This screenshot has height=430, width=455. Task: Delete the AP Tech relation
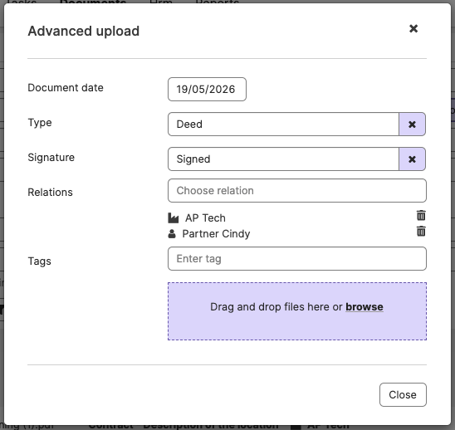pos(421,216)
